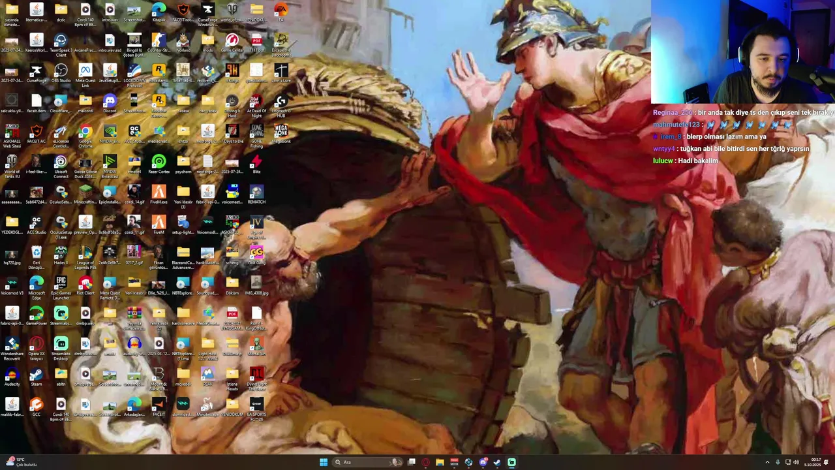Open the Windows Start menu
835x470 pixels.
tap(324, 462)
